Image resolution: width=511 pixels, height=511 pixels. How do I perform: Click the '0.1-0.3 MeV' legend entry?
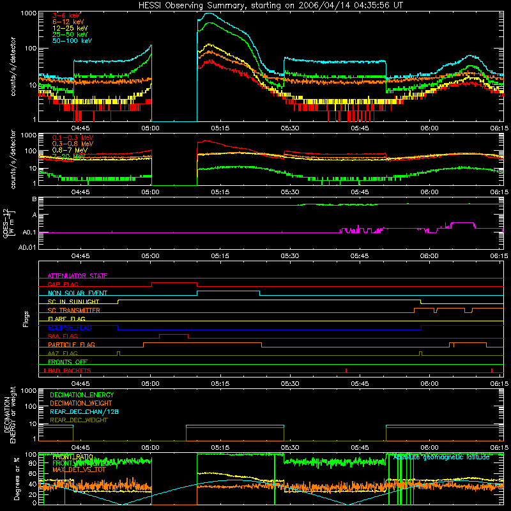point(73,137)
